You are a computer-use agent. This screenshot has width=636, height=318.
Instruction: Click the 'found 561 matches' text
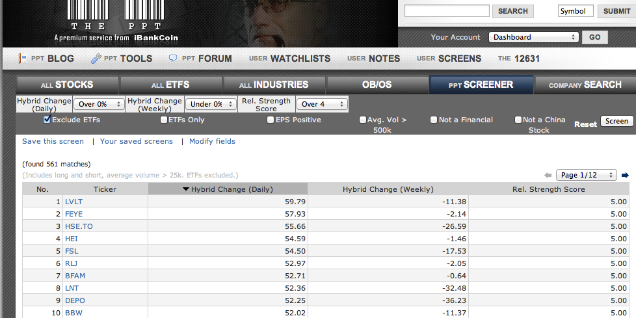[x=57, y=165]
